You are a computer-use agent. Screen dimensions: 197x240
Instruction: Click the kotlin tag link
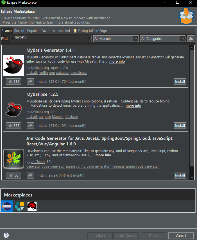[x=44, y=72]
